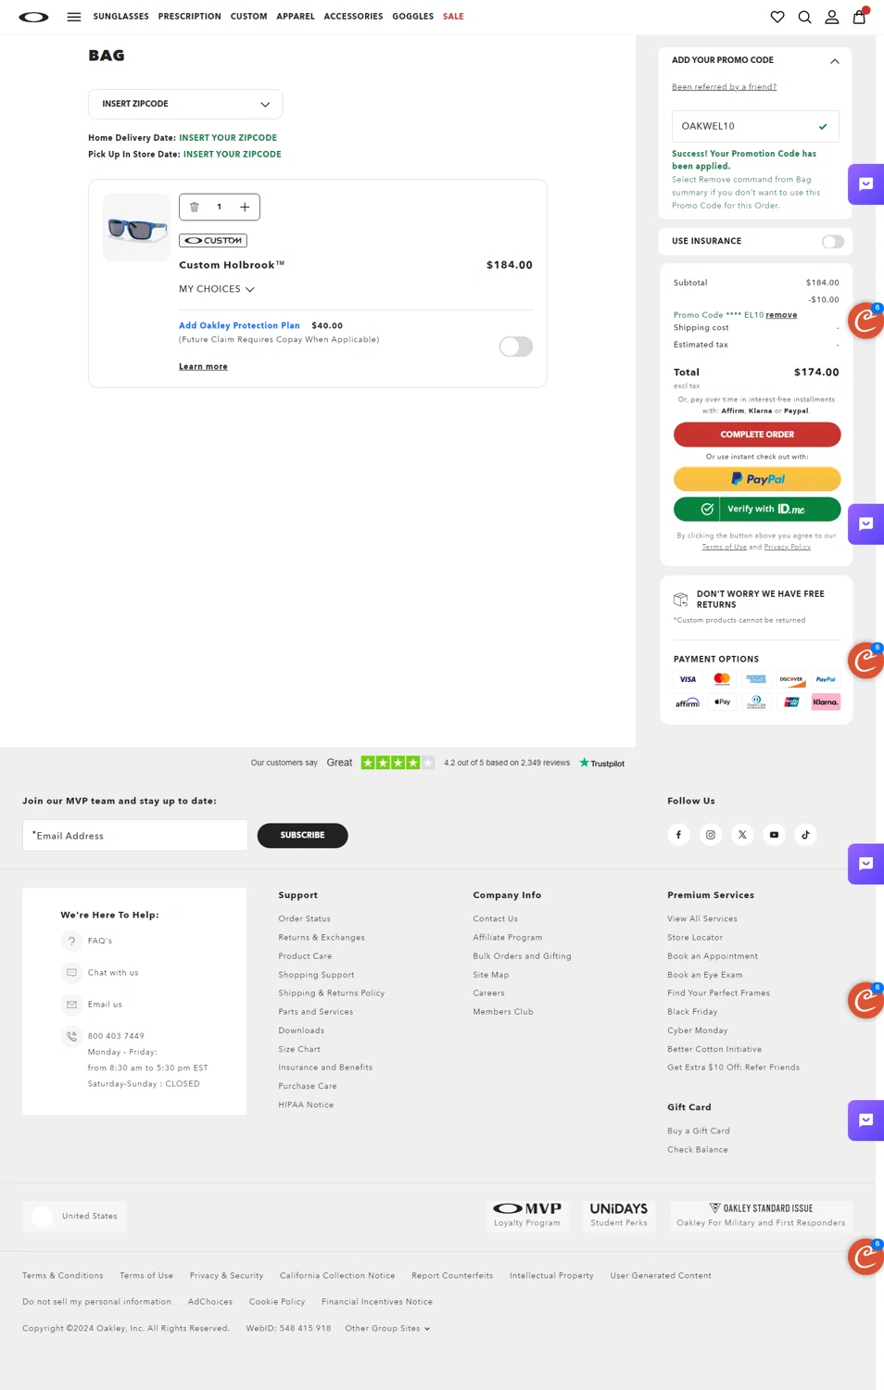This screenshot has width=884, height=1390.
Task: Click Order Status link
Action: pyautogui.click(x=304, y=918)
